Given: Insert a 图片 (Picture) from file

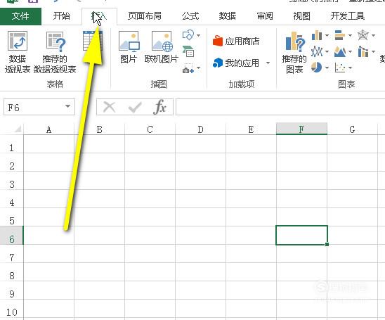Looking at the screenshot, I should (x=129, y=46).
